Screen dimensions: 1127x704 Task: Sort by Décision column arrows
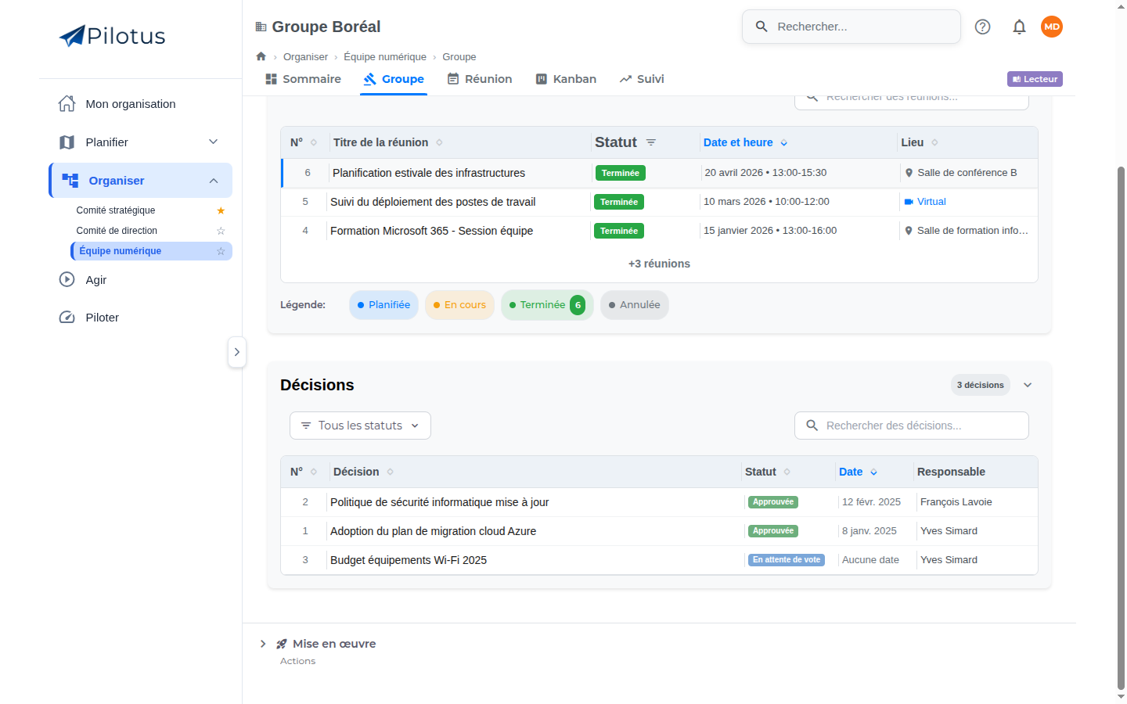(x=390, y=472)
